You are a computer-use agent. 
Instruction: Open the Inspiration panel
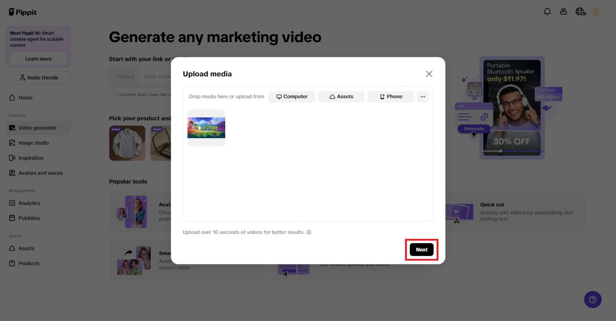(x=31, y=158)
